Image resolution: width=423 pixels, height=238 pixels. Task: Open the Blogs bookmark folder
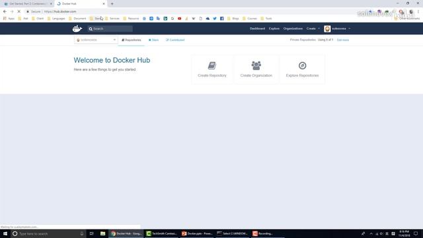click(233, 19)
